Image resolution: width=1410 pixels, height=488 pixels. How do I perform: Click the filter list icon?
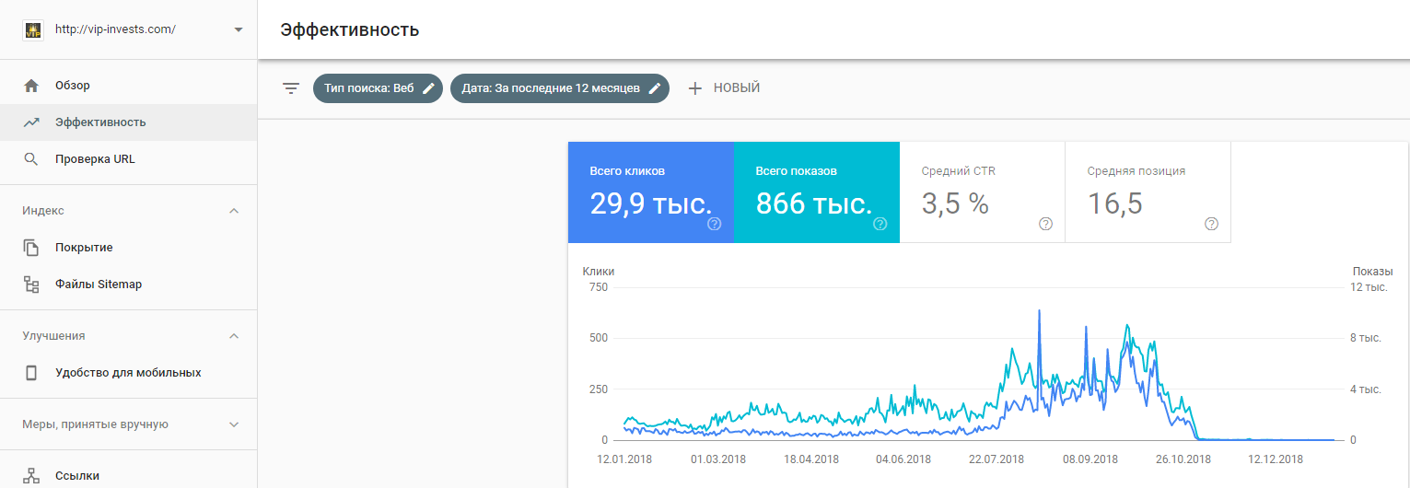pos(291,88)
